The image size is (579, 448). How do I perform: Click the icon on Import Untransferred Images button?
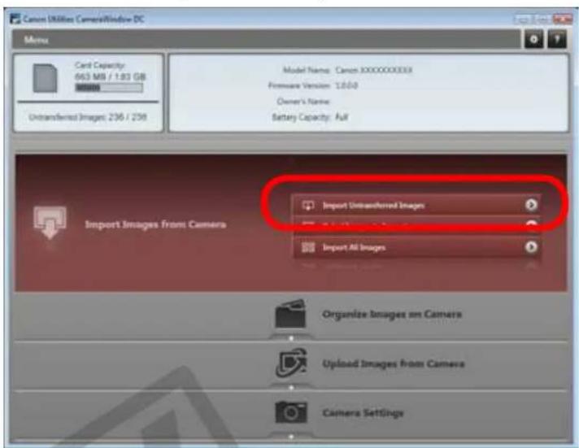(x=308, y=205)
